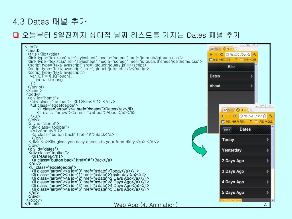Close the 'Ne' tab in the Dates browser window

click(232, 110)
